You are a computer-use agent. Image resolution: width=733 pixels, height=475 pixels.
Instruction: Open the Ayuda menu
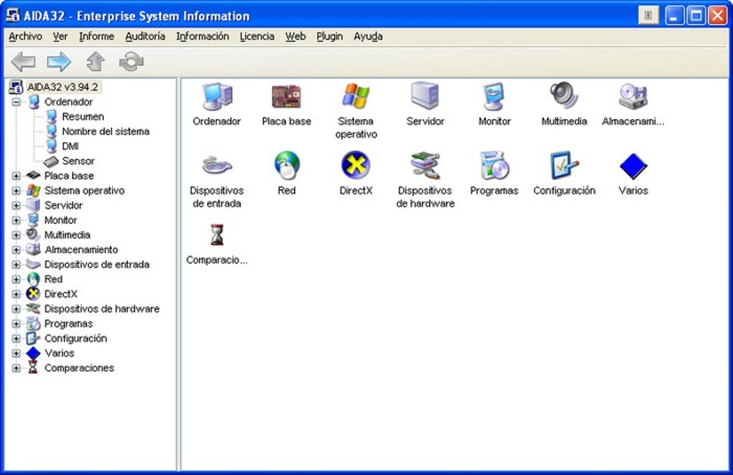pyautogui.click(x=368, y=37)
